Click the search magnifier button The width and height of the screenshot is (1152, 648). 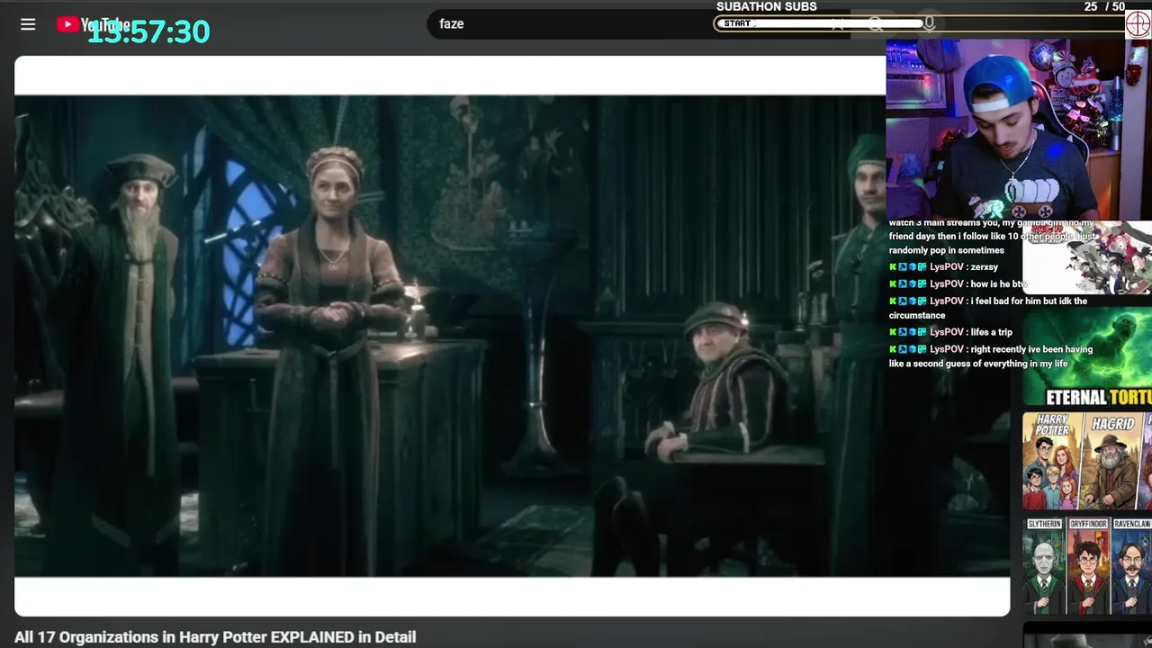(876, 23)
